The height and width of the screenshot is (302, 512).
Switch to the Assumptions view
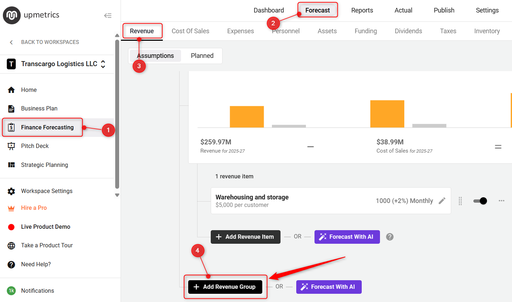155,56
